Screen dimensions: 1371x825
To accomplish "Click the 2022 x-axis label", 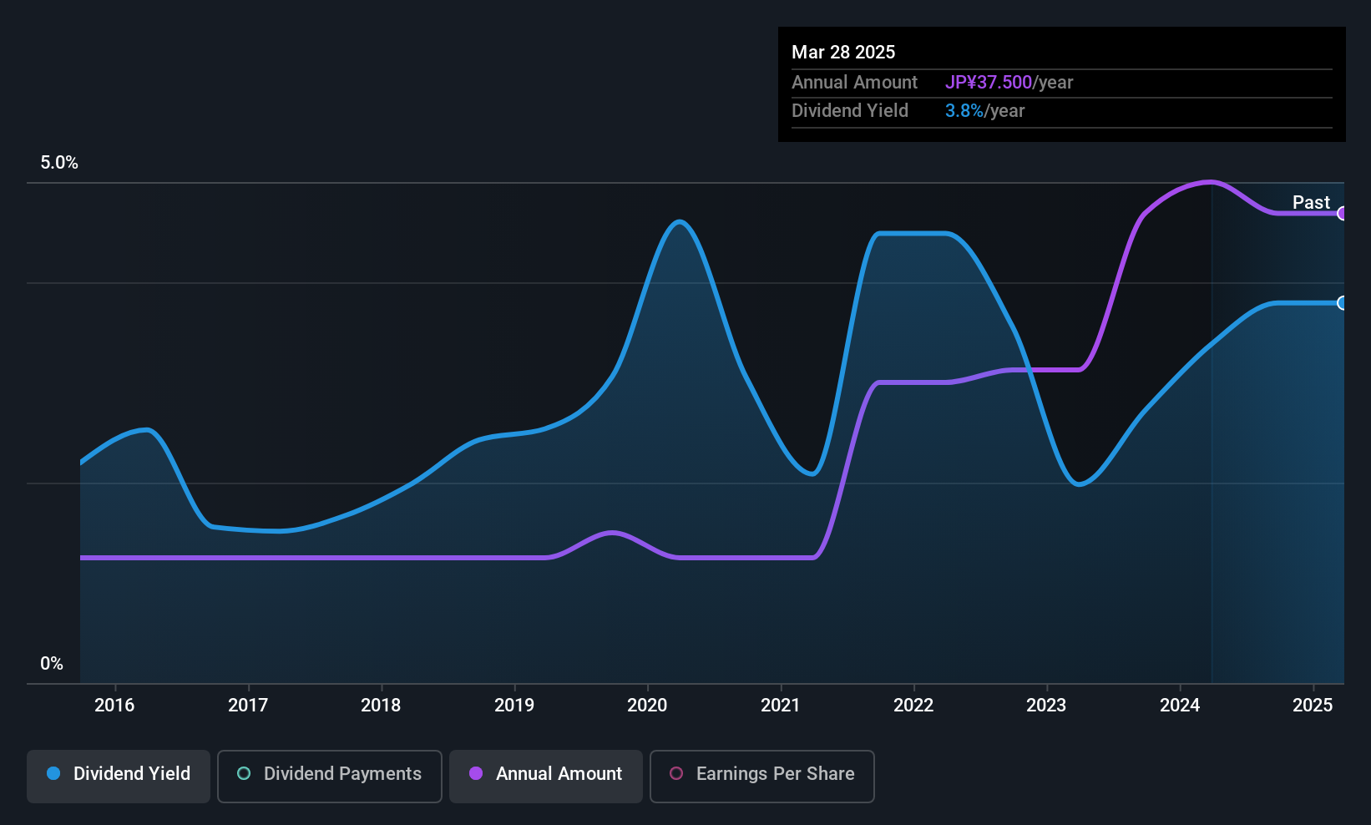I will coord(913,706).
